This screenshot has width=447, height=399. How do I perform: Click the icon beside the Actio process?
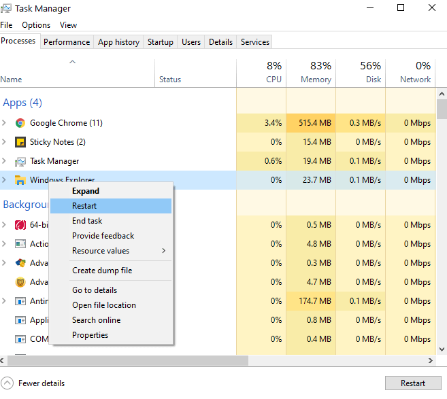(20, 244)
